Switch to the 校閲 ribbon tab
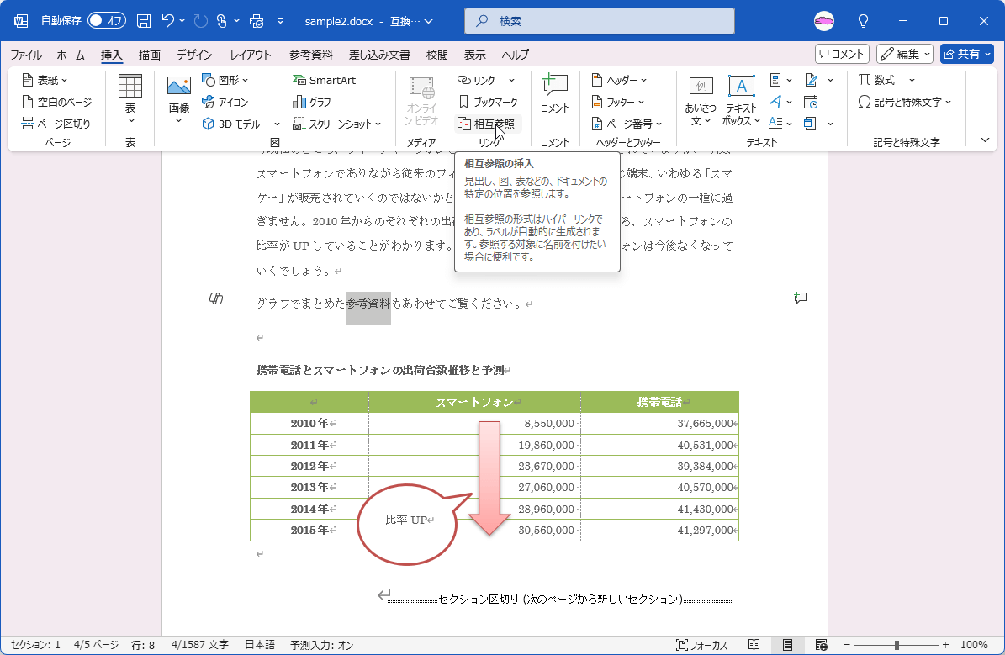 pyautogui.click(x=437, y=55)
